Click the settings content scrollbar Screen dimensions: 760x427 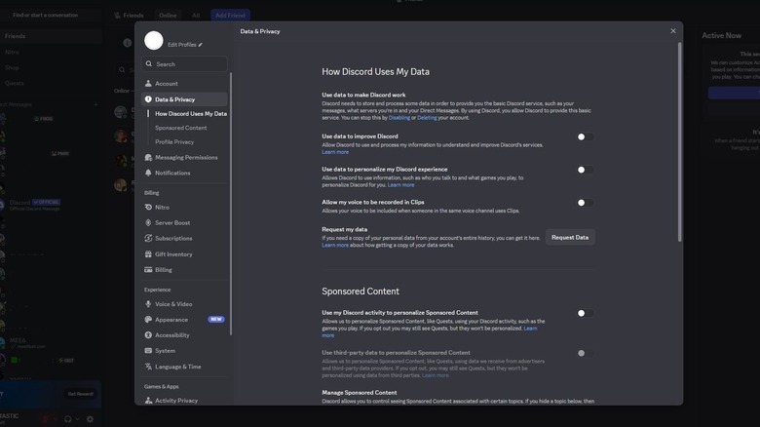pos(679,141)
